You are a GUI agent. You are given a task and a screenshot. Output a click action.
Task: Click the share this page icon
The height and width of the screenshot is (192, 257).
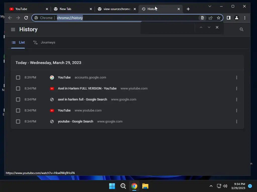pyautogui.click(x=211, y=18)
